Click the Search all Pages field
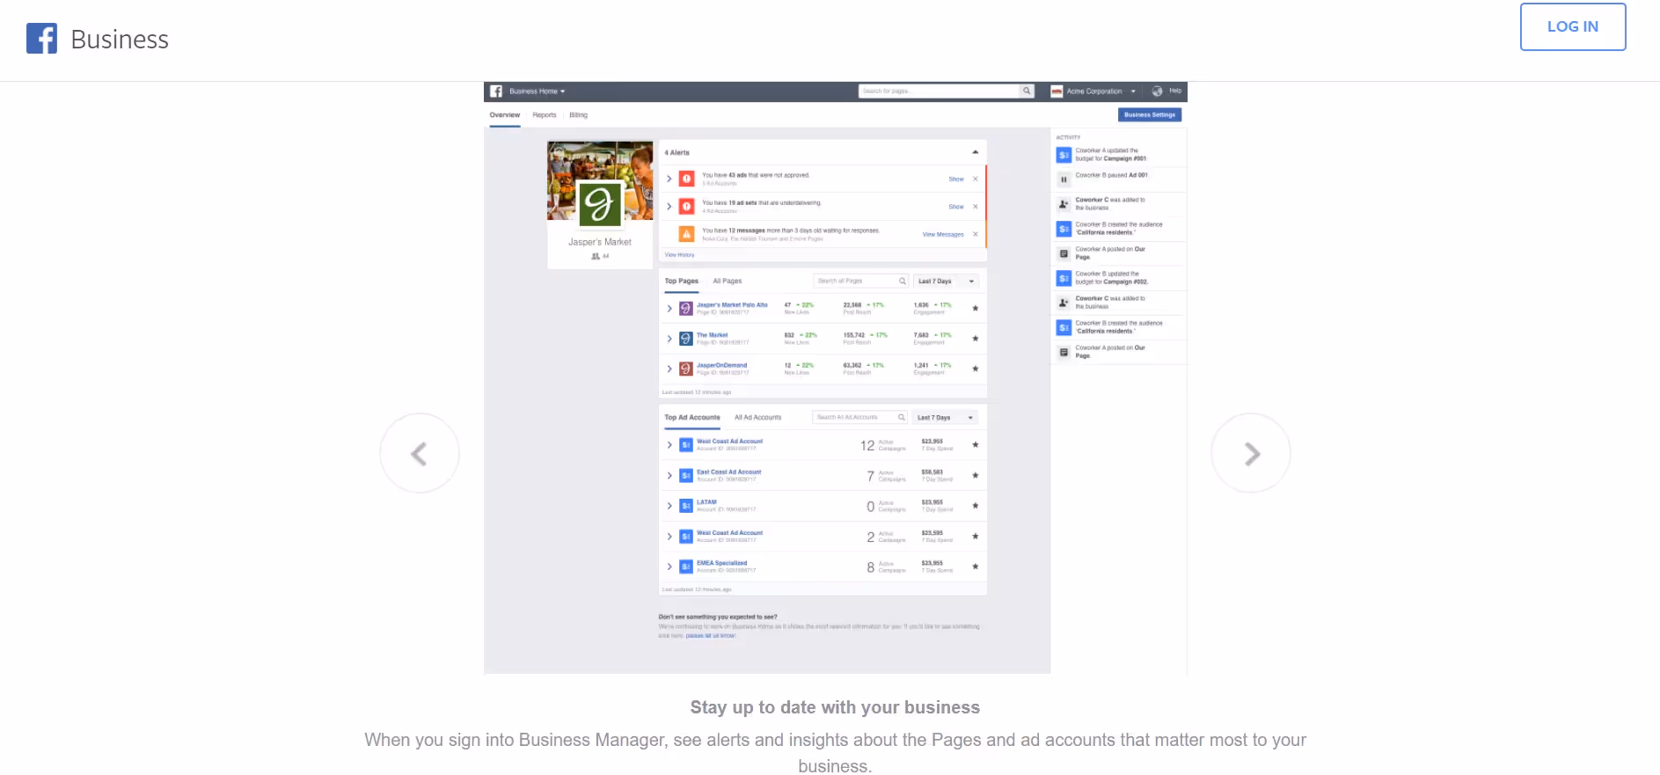Screen dimensions: 1660x775 coord(860,281)
